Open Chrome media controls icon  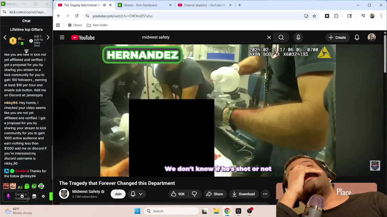click(363, 16)
